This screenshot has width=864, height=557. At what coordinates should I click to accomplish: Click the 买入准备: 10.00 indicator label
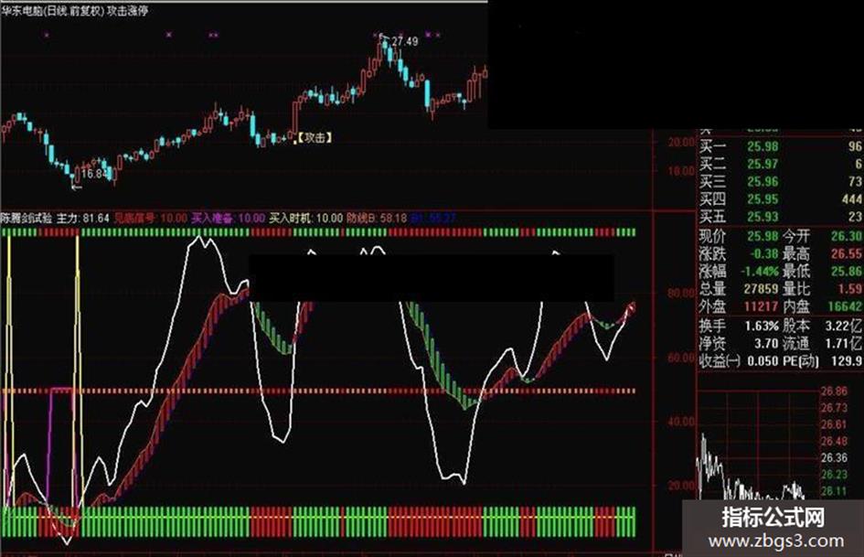pos(229,219)
